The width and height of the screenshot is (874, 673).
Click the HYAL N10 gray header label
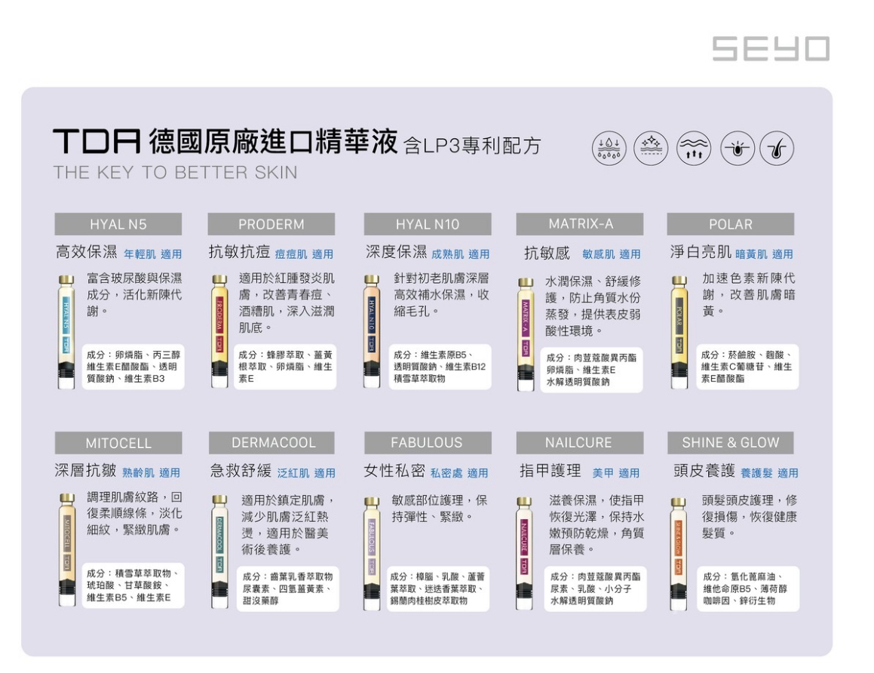[x=428, y=224]
